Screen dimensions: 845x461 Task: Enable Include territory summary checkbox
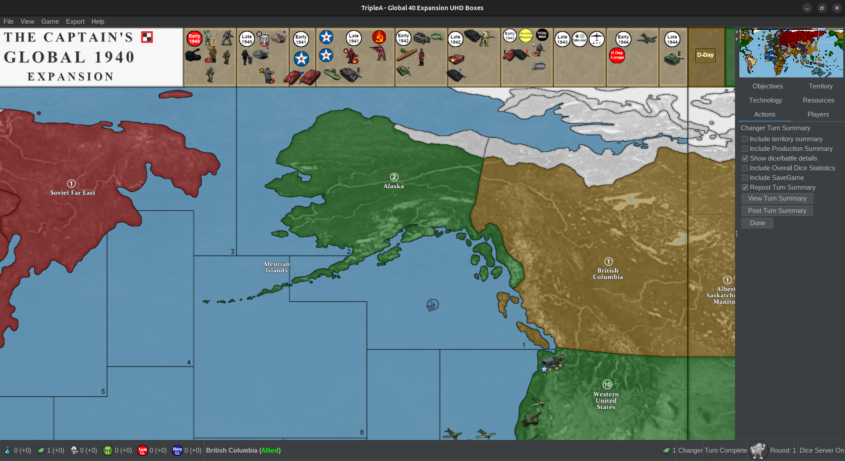(x=745, y=139)
